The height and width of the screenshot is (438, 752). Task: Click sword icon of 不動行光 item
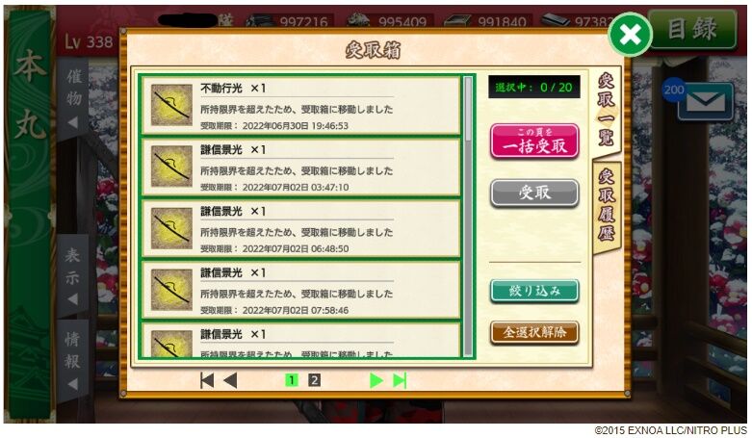171,105
